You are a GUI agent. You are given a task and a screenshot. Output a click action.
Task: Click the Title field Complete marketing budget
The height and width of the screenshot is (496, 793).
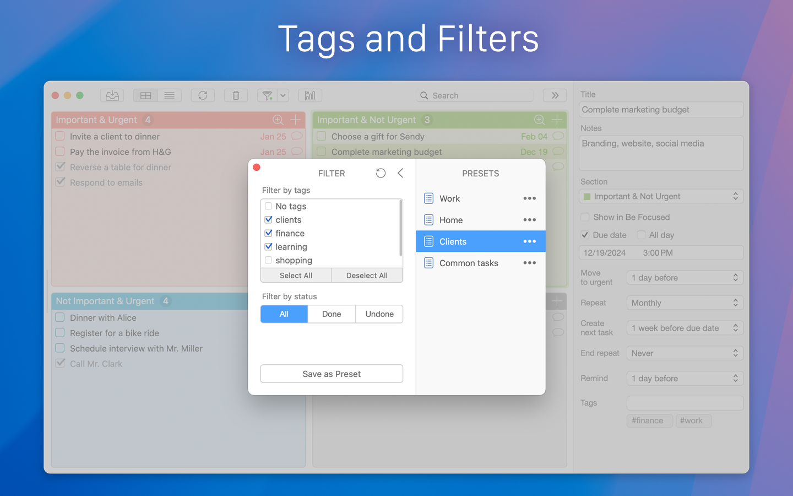(x=661, y=110)
